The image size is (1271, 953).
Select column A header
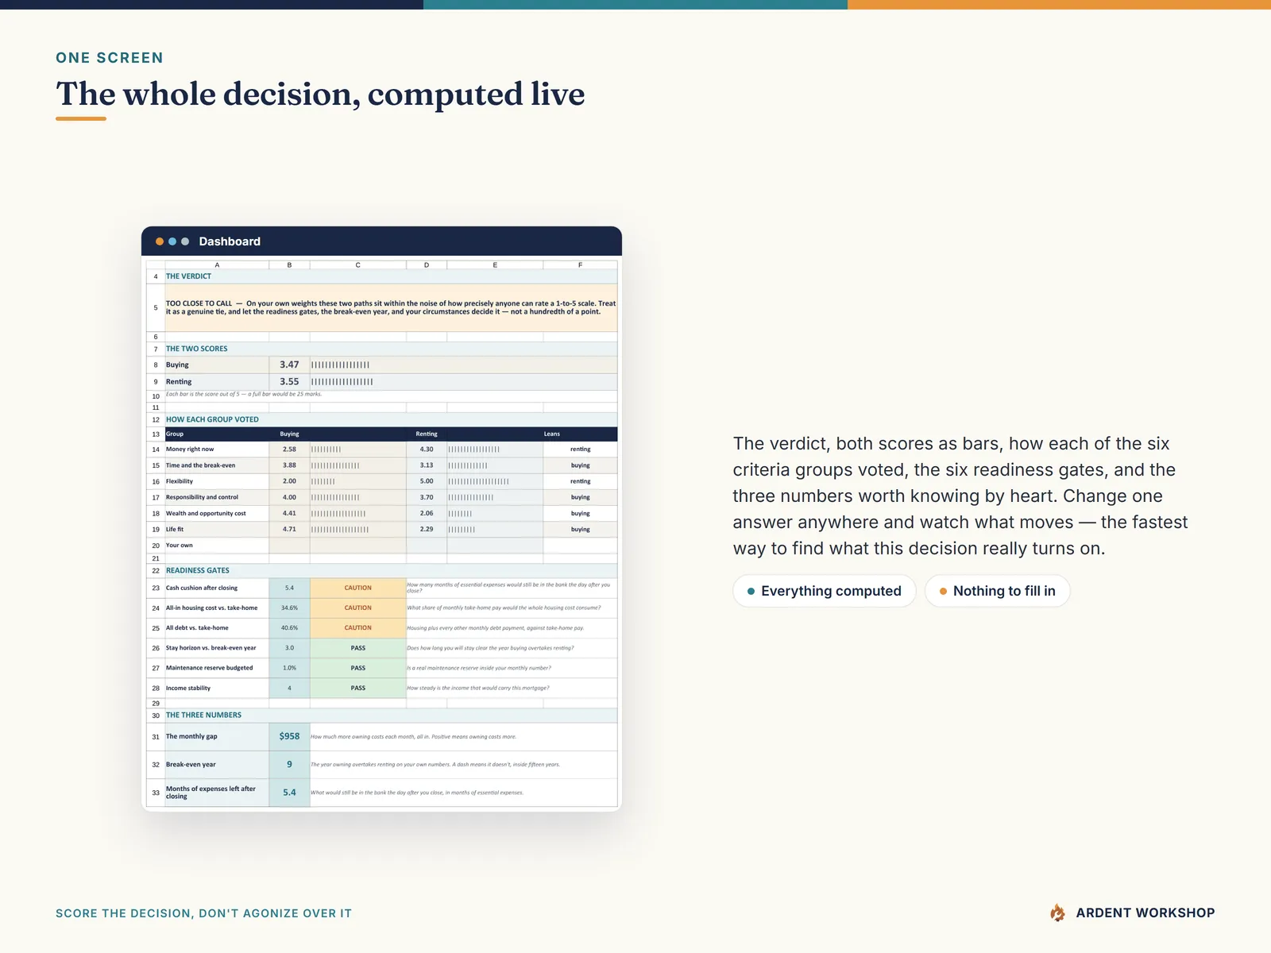pyautogui.click(x=217, y=265)
